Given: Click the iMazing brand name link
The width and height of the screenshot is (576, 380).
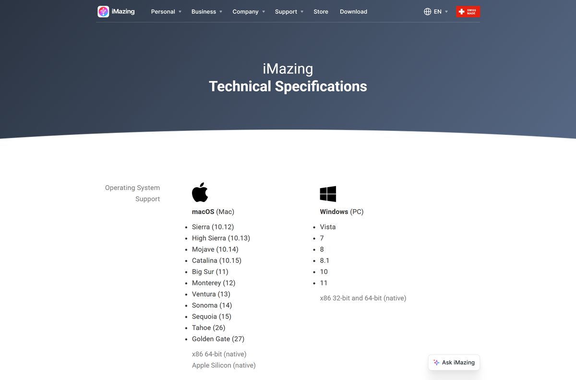Looking at the screenshot, I should pyautogui.click(x=123, y=12).
